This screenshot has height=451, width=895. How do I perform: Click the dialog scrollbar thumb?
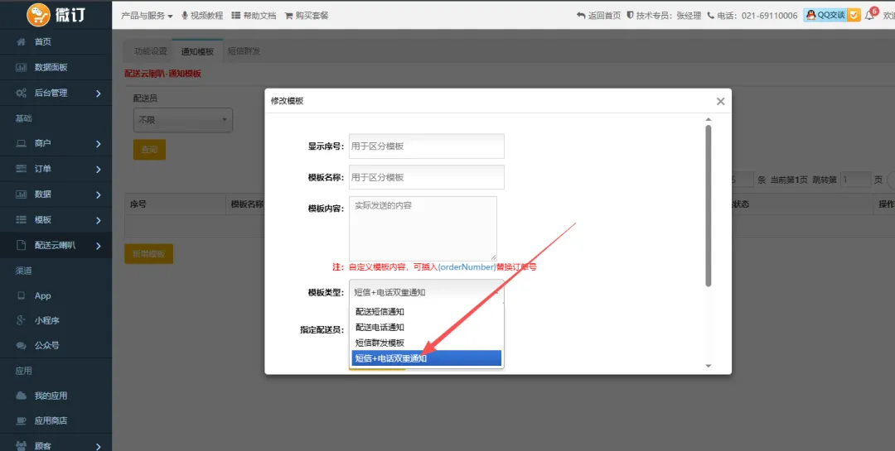(x=709, y=205)
